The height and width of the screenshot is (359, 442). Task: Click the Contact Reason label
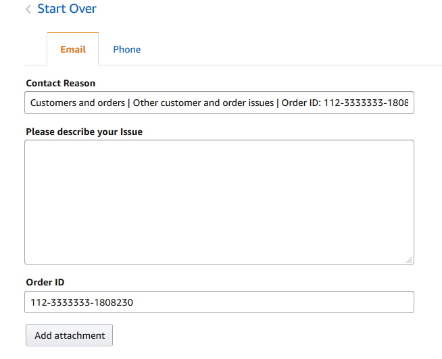point(61,83)
